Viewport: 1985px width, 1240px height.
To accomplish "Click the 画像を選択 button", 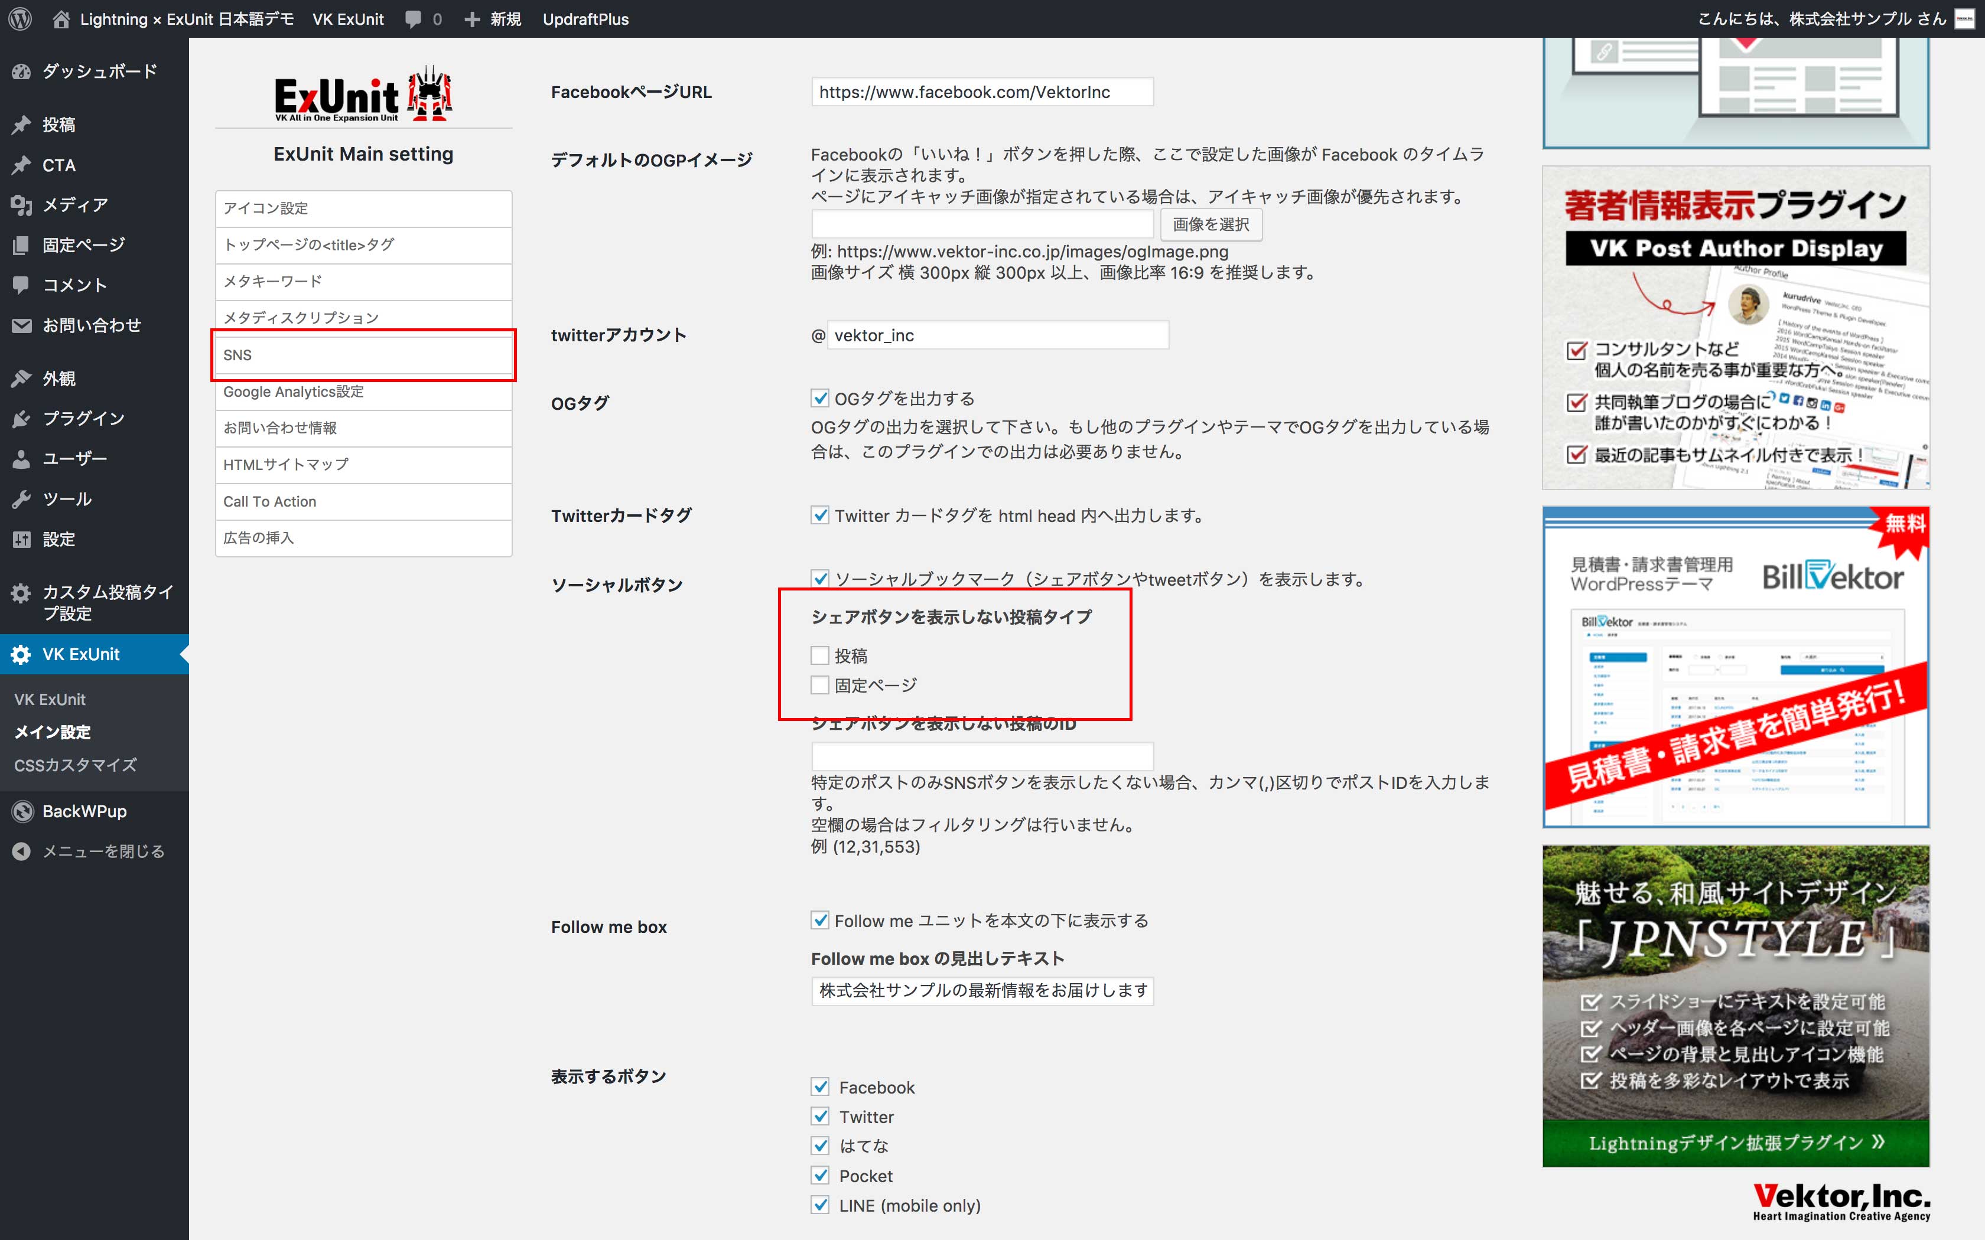I will tap(1210, 224).
